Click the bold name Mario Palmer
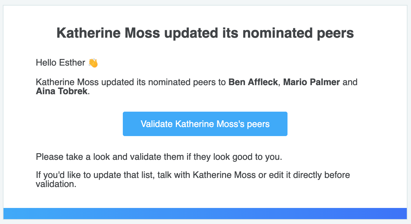Viewport: 411px width, 224px height. coord(312,82)
